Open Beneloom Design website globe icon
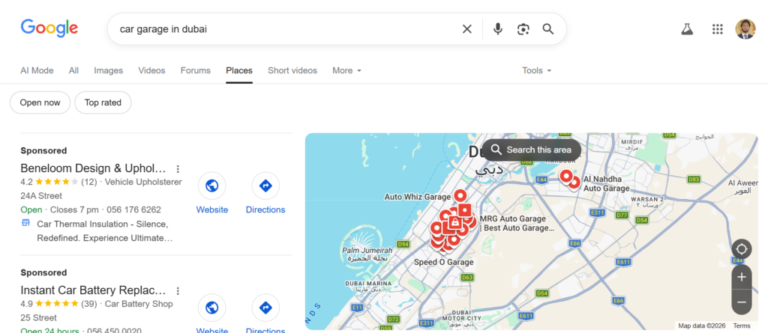768x333 pixels. click(x=212, y=186)
